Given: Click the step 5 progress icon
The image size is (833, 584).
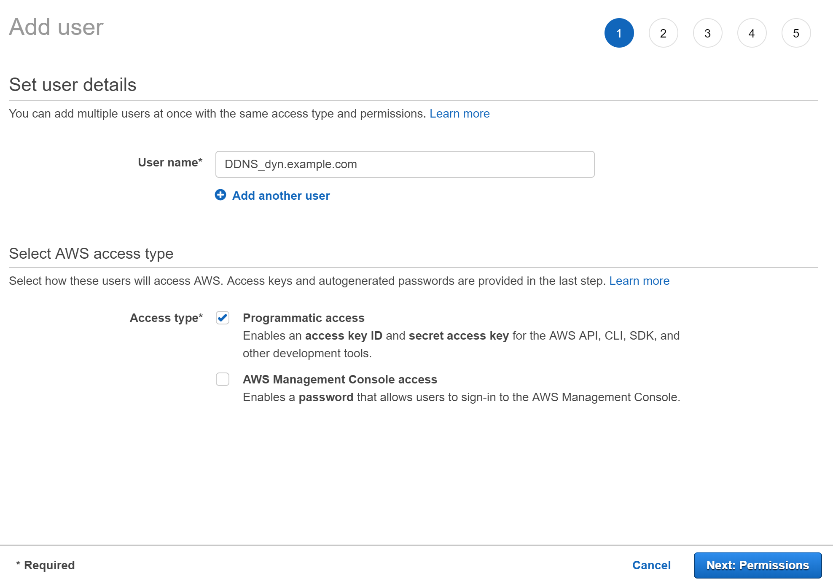Looking at the screenshot, I should 795,32.
